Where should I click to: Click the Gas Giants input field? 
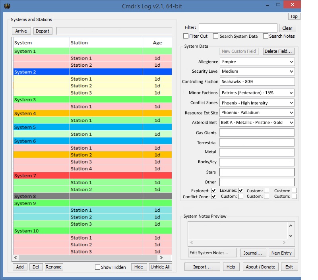click(x=257, y=133)
